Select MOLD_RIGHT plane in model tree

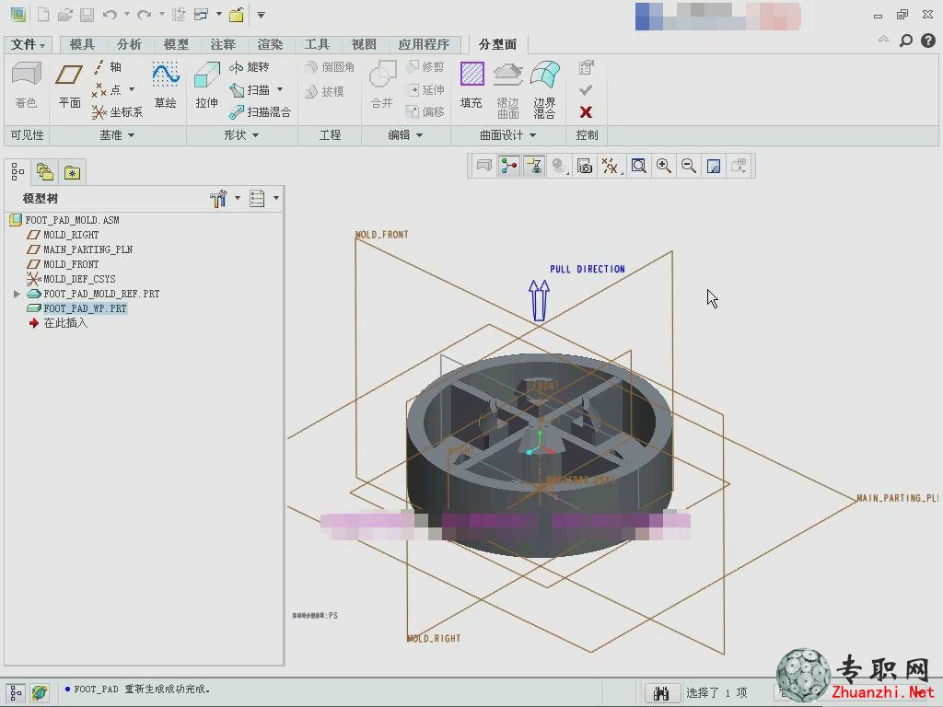tap(71, 235)
